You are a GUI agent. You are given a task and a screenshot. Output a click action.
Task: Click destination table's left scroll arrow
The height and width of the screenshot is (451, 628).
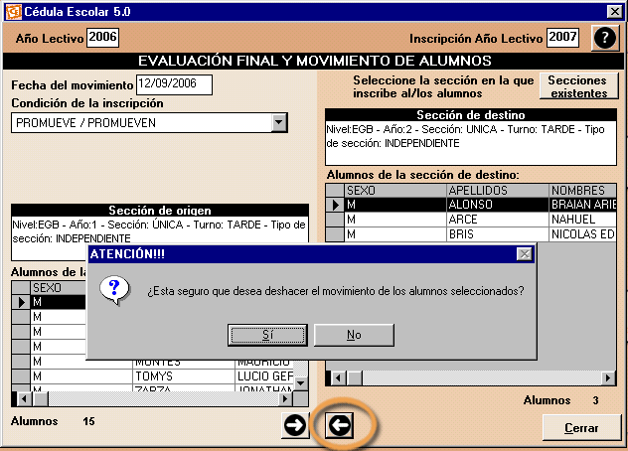click(339, 377)
